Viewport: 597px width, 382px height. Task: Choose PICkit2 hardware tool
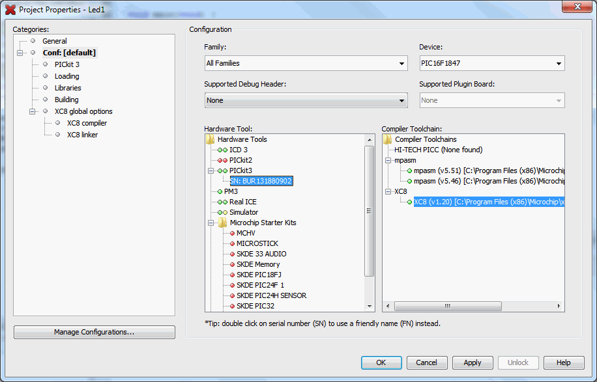[x=240, y=160]
